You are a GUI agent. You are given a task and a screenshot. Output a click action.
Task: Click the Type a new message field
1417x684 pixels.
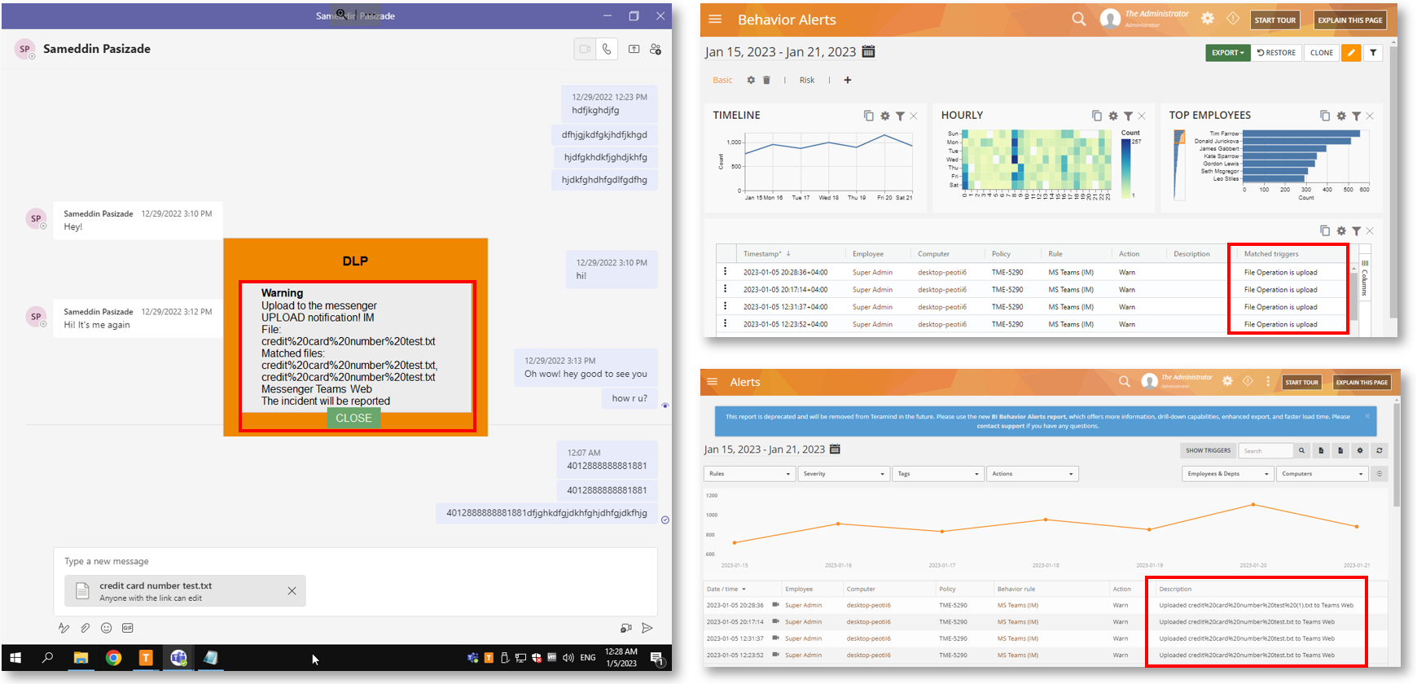(x=355, y=561)
